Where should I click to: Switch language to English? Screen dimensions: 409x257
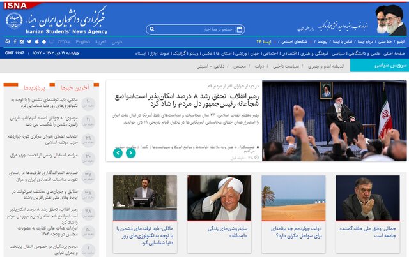[x=82, y=41]
